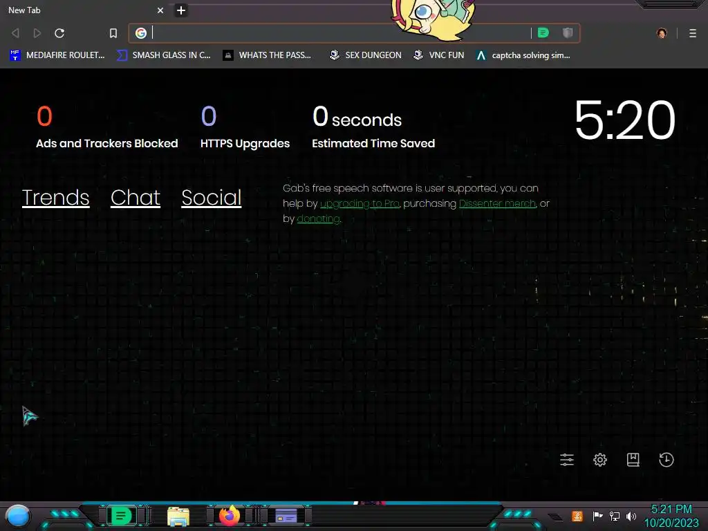Click Estimated Time Saved stat

(x=373, y=127)
